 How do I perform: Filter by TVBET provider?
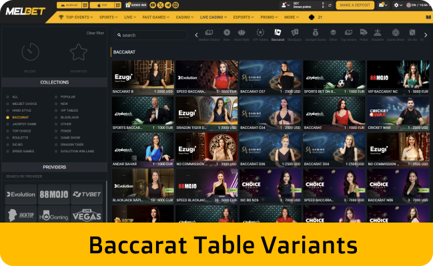pos(87,194)
